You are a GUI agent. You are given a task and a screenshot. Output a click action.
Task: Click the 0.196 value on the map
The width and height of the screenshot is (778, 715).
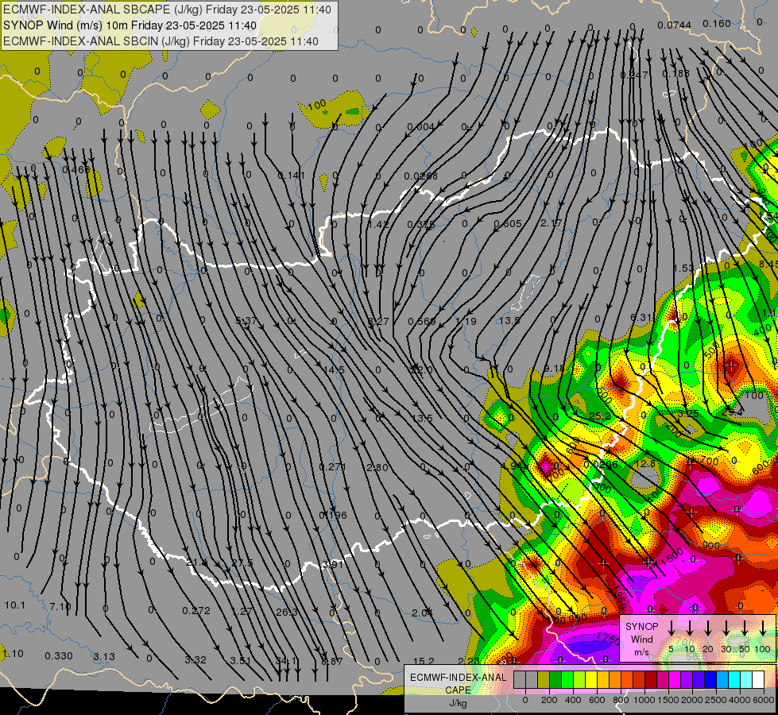(x=333, y=515)
